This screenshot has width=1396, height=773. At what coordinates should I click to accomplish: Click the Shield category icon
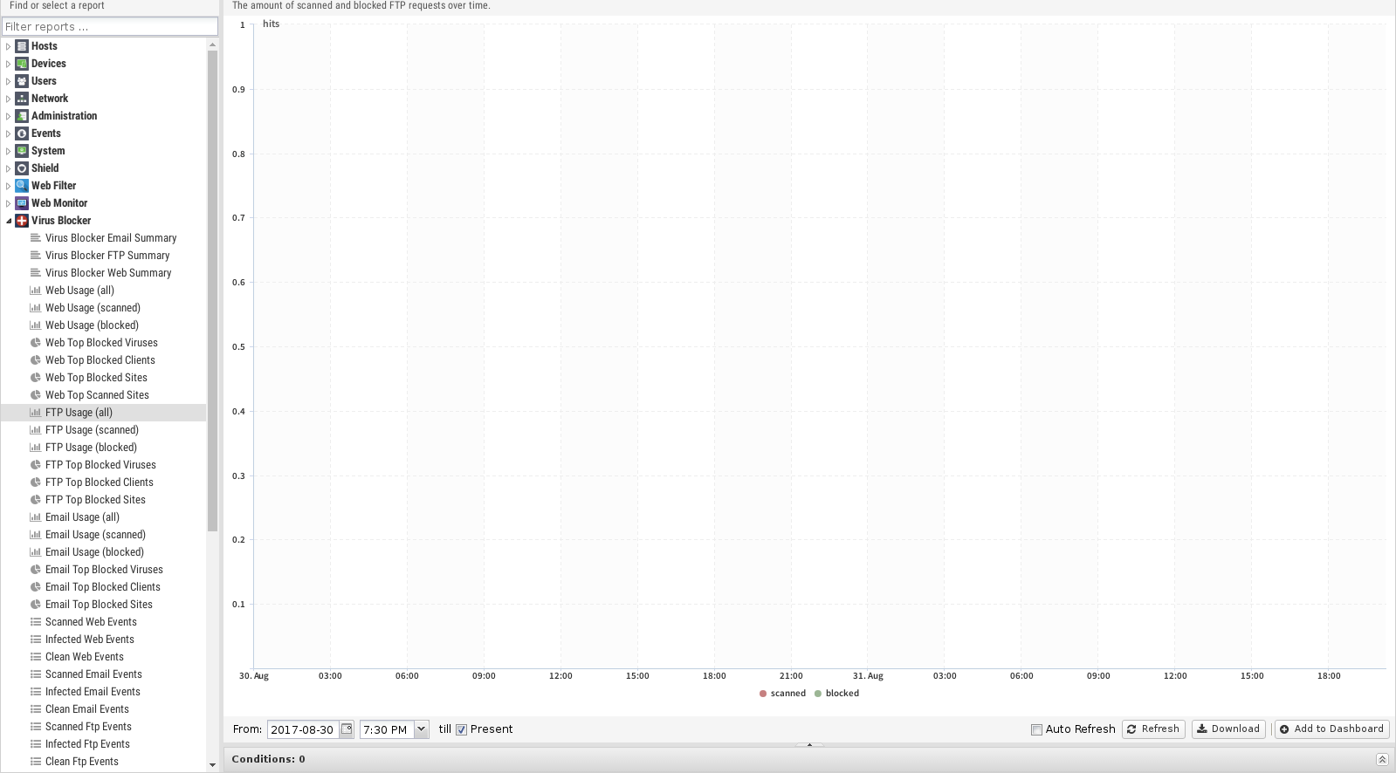click(x=22, y=168)
